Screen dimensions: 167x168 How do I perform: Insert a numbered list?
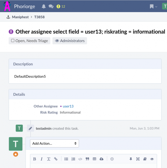(73, 159)
